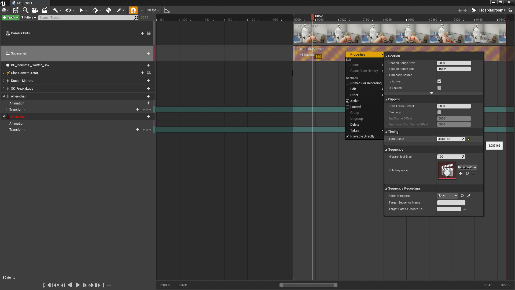515x290 pixels.
Task: Open the Order submenu
Action: click(x=365, y=95)
